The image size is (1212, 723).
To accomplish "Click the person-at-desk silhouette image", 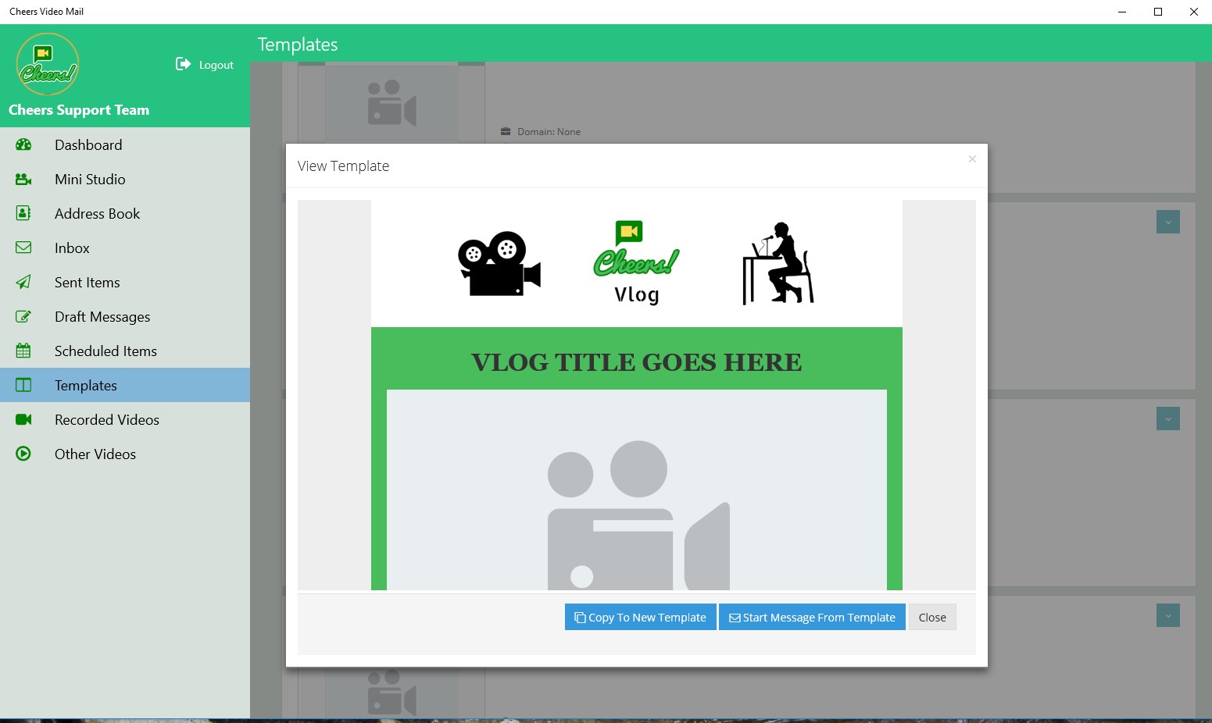I will pos(778,263).
